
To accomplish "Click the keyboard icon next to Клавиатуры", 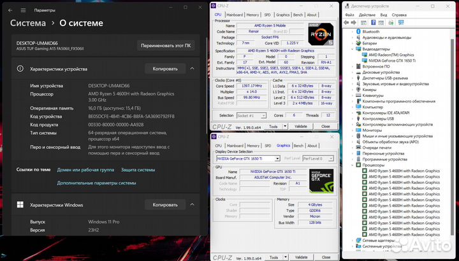I will [358, 95].
